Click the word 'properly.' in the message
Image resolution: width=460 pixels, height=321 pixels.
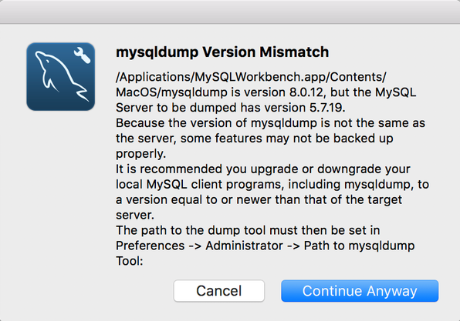pos(140,154)
